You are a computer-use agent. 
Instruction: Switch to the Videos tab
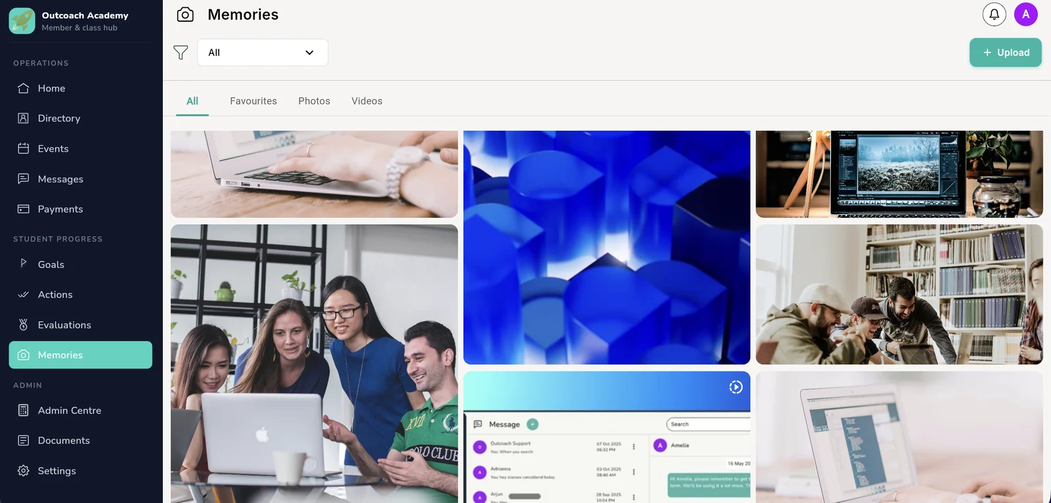pyautogui.click(x=367, y=101)
